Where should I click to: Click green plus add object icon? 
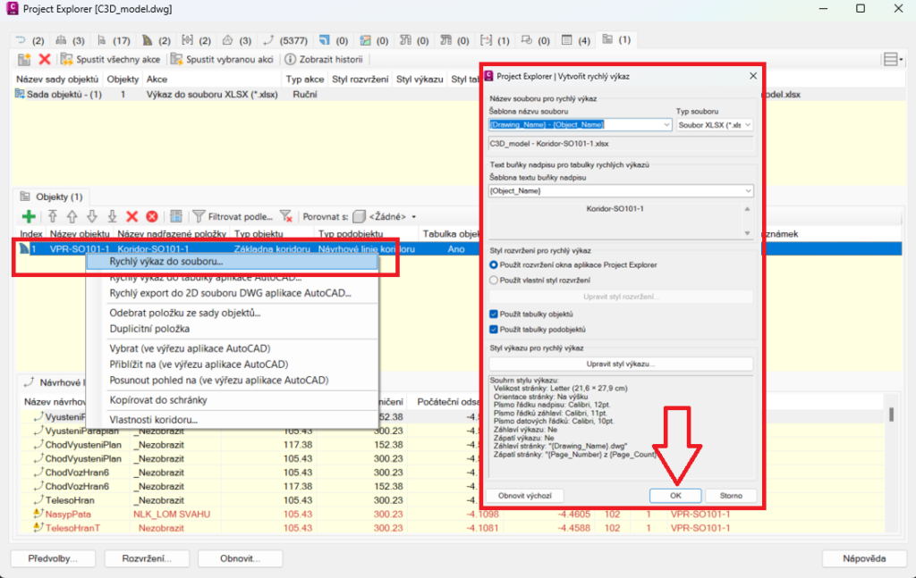[x=29, y=216]
